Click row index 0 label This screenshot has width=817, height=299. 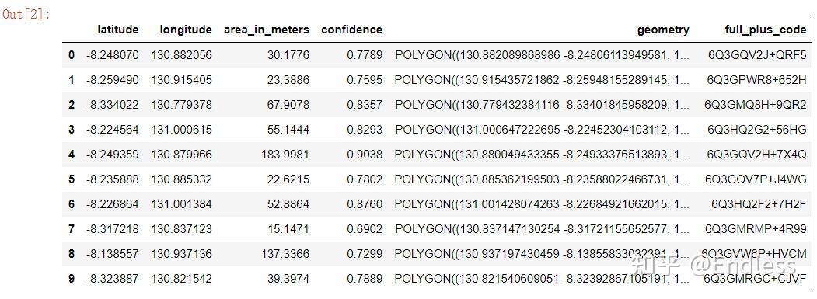coord(72,54)
